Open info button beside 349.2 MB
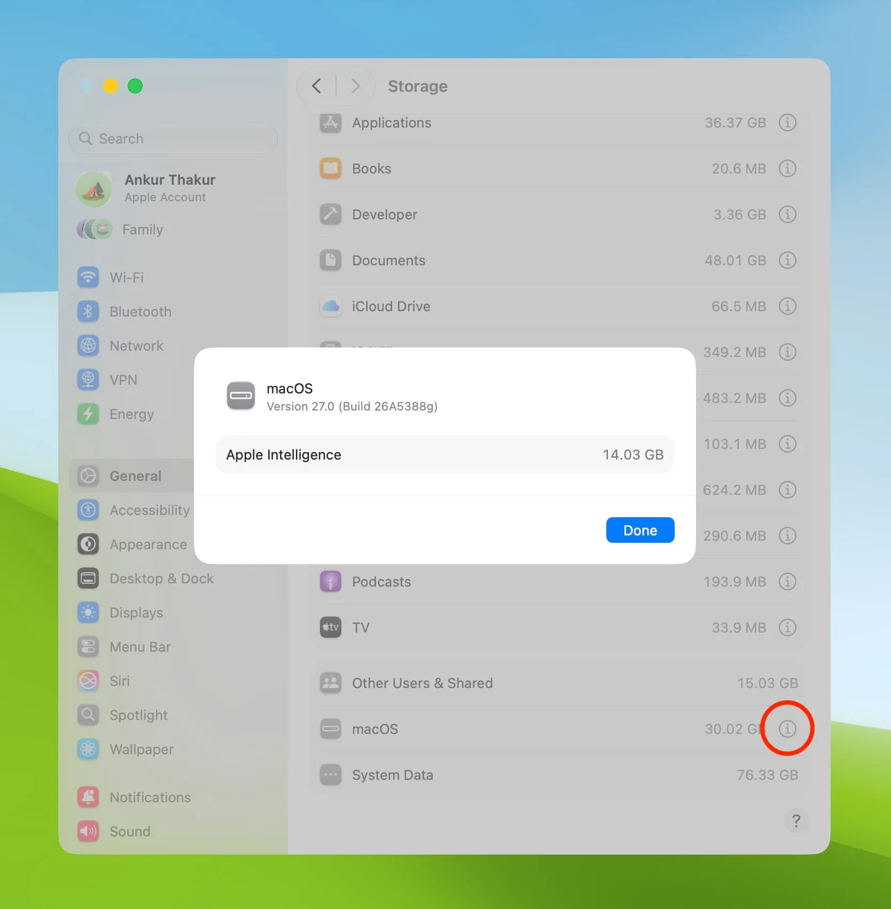891x909 pixels. 787,352
